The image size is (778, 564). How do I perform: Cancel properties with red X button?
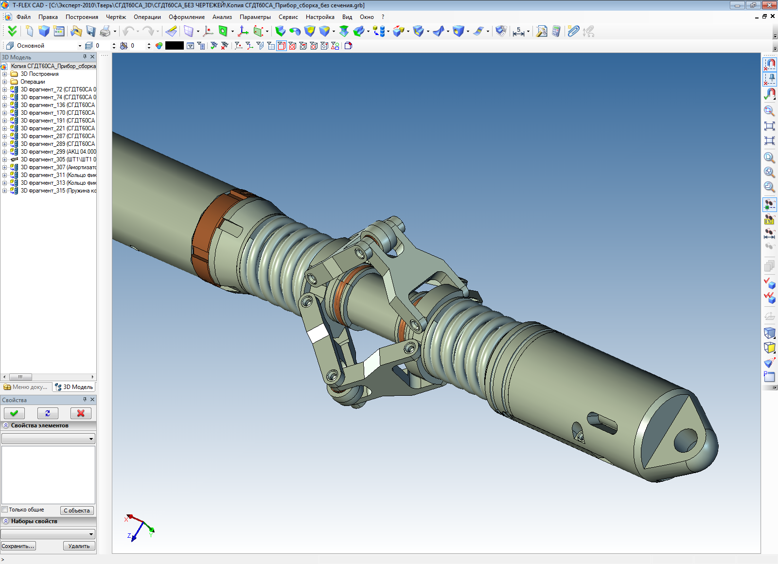coord(81,413)
